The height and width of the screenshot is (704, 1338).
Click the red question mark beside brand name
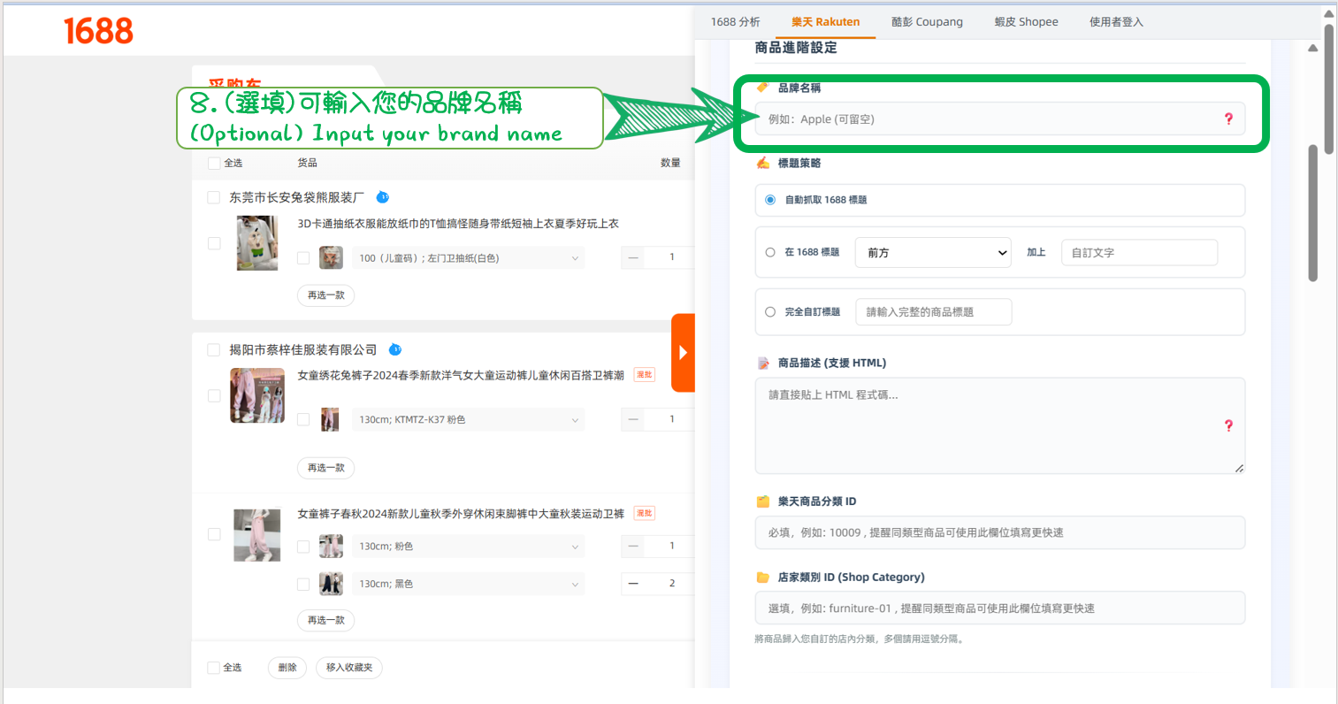click(x=1227, y=119)
